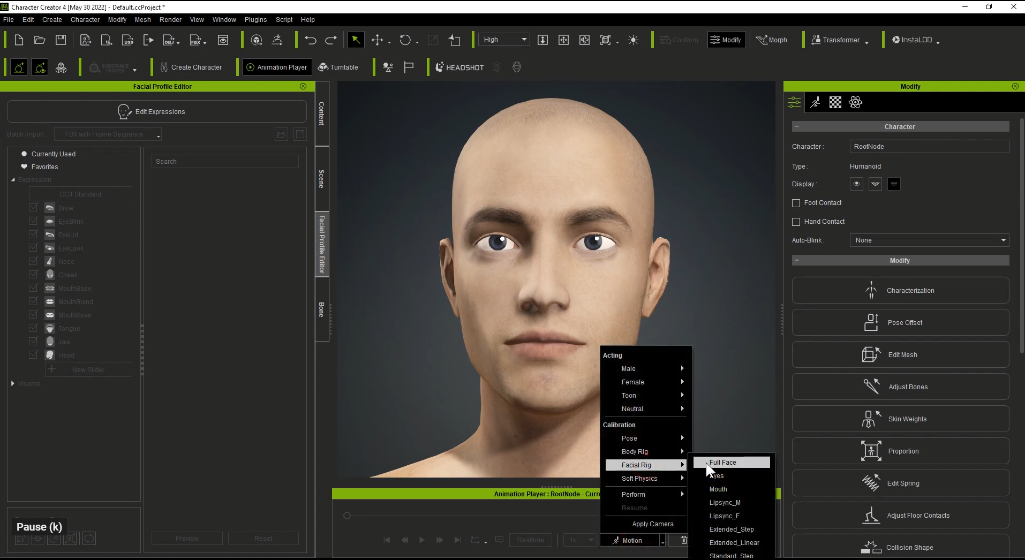Viewport: 1025px width, 560px height.
Task: Click the Character name RootNode field
Action: click(x=929, y=147)
